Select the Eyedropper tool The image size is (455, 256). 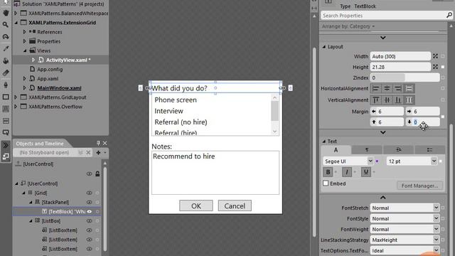click(6, 49)
